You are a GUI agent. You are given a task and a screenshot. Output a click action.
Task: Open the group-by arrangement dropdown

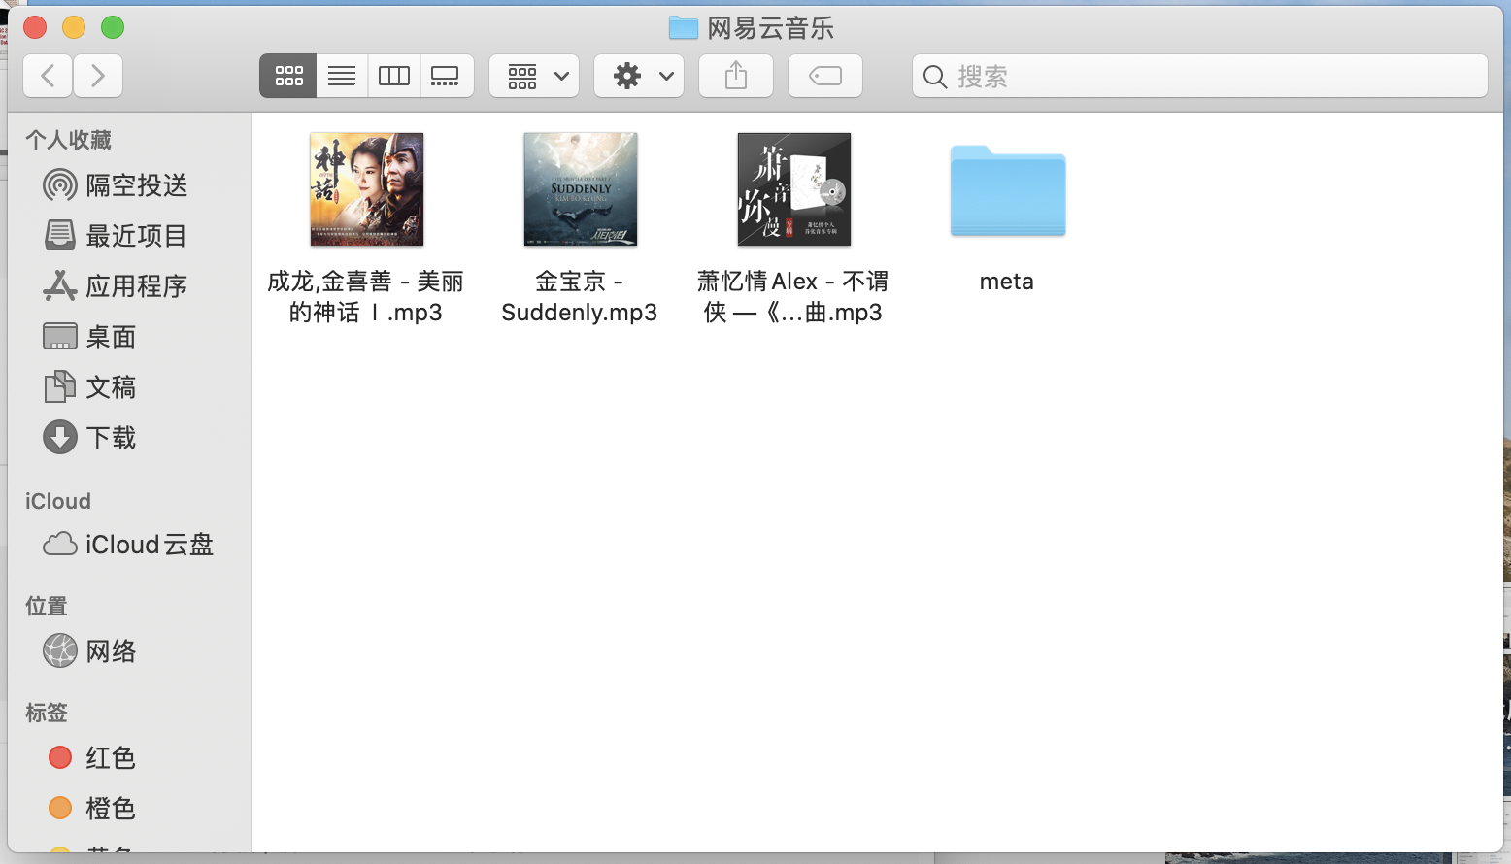pyautogui.click(x=535, y=76)
